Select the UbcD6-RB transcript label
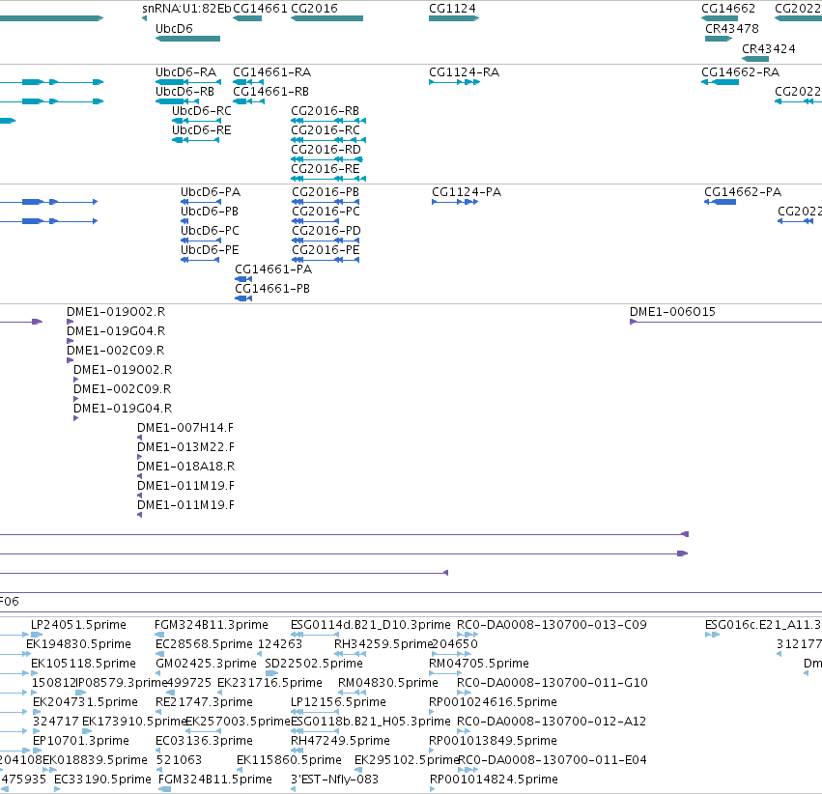 tap(185, 92)
